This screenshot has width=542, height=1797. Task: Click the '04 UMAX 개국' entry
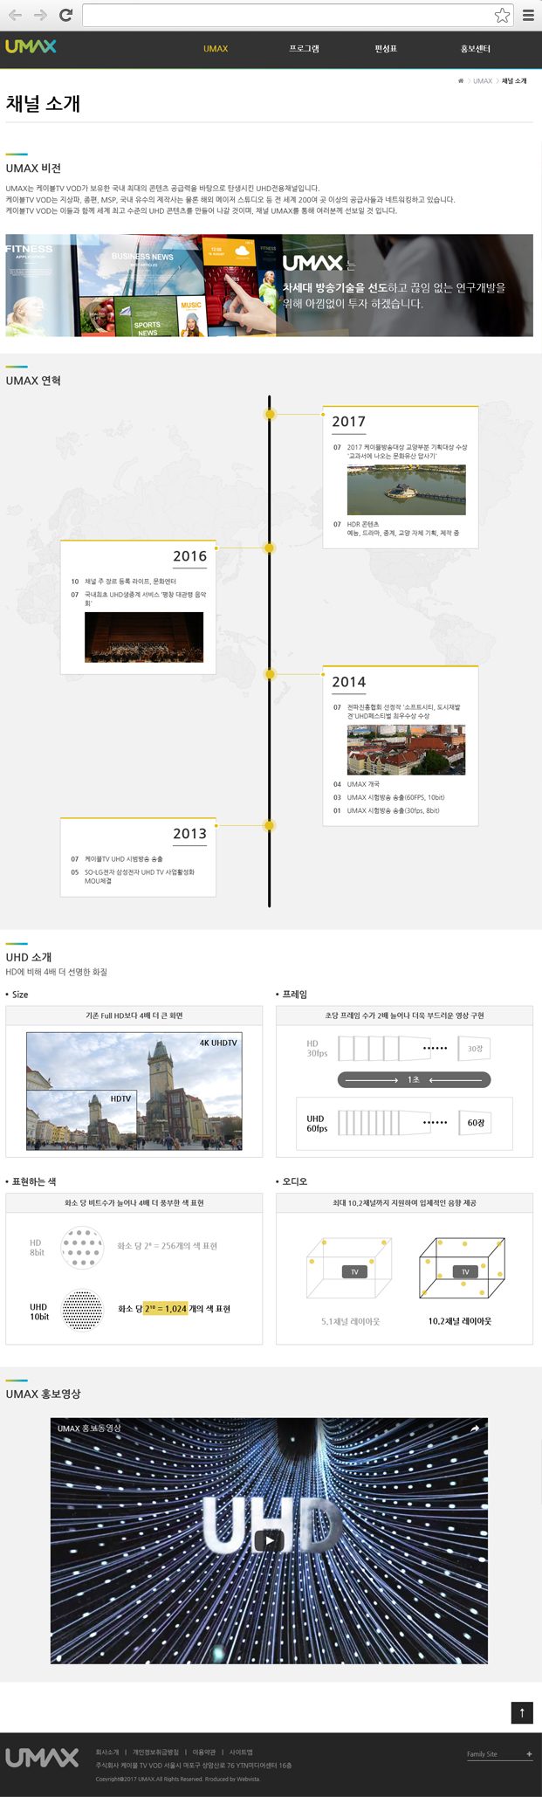[356, 784]
